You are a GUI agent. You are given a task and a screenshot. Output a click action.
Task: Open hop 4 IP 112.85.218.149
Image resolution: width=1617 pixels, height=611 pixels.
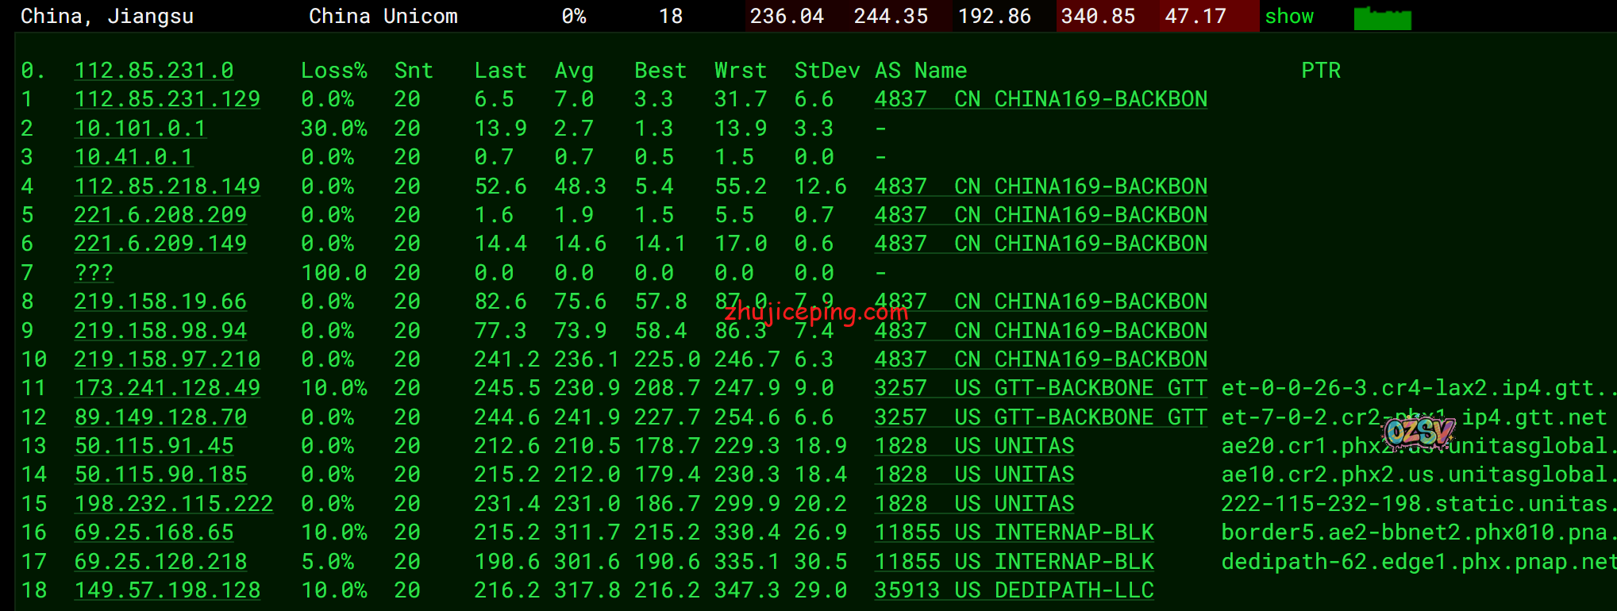(x=167, y=186)
